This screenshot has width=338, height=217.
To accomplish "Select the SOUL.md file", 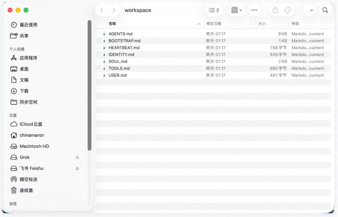I will tap(118, 61).
